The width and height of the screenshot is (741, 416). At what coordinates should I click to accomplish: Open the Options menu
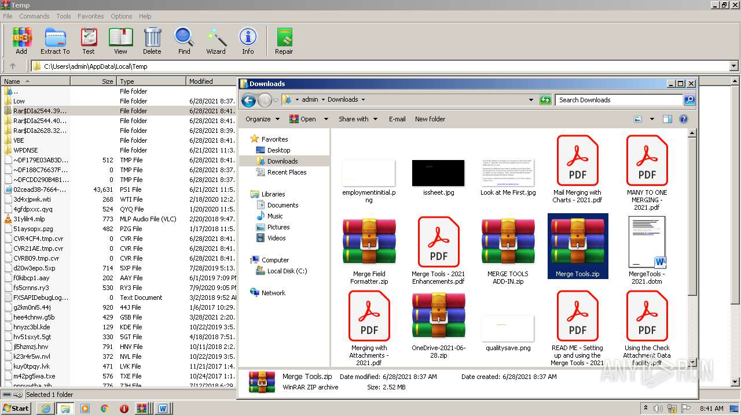(122, 16)
